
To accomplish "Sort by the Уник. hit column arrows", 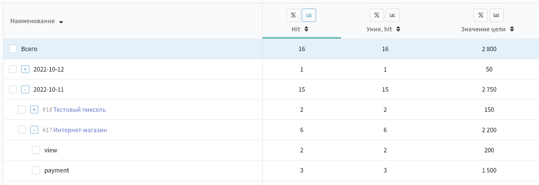I will (398, 29).
